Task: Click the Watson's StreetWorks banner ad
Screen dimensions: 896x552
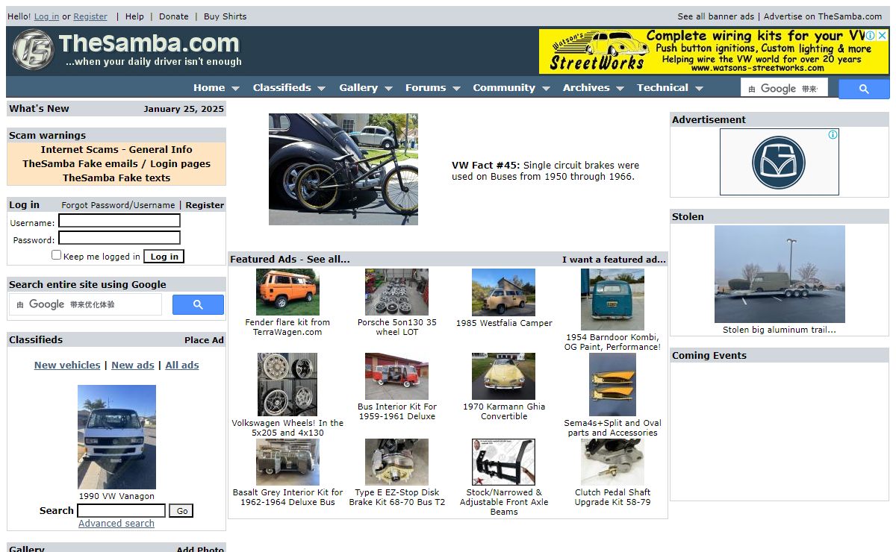Action: (x=714, y=51)
